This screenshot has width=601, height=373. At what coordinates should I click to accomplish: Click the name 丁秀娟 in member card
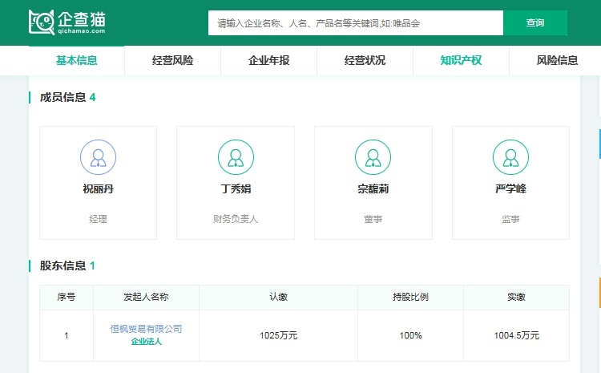coord(236,190)
